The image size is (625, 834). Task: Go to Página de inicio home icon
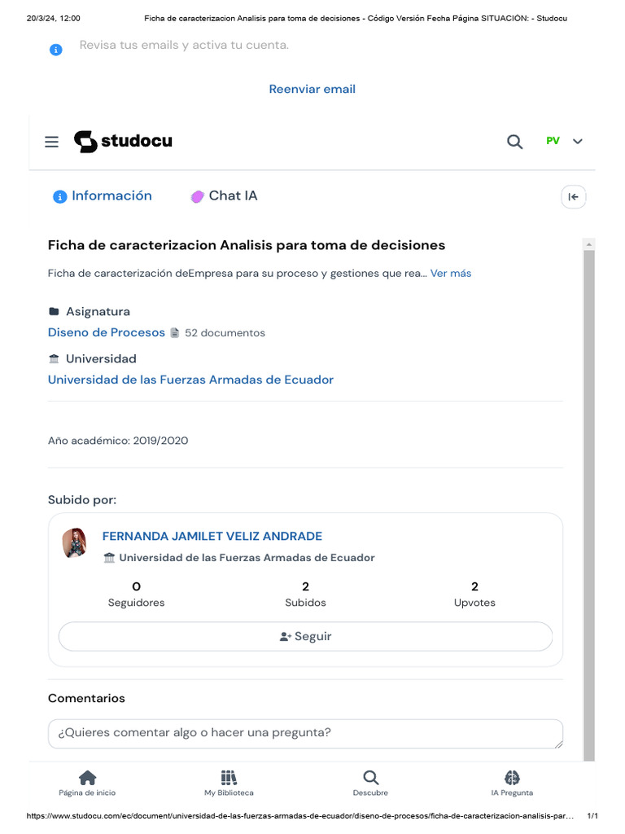click(x=87, y=778)
